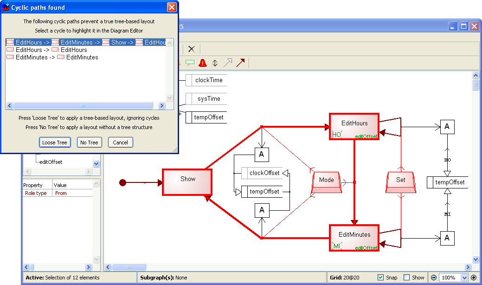482x285 pixels.
Task: Disable the Snap grid checkbox
Action: tap(381, 278)
